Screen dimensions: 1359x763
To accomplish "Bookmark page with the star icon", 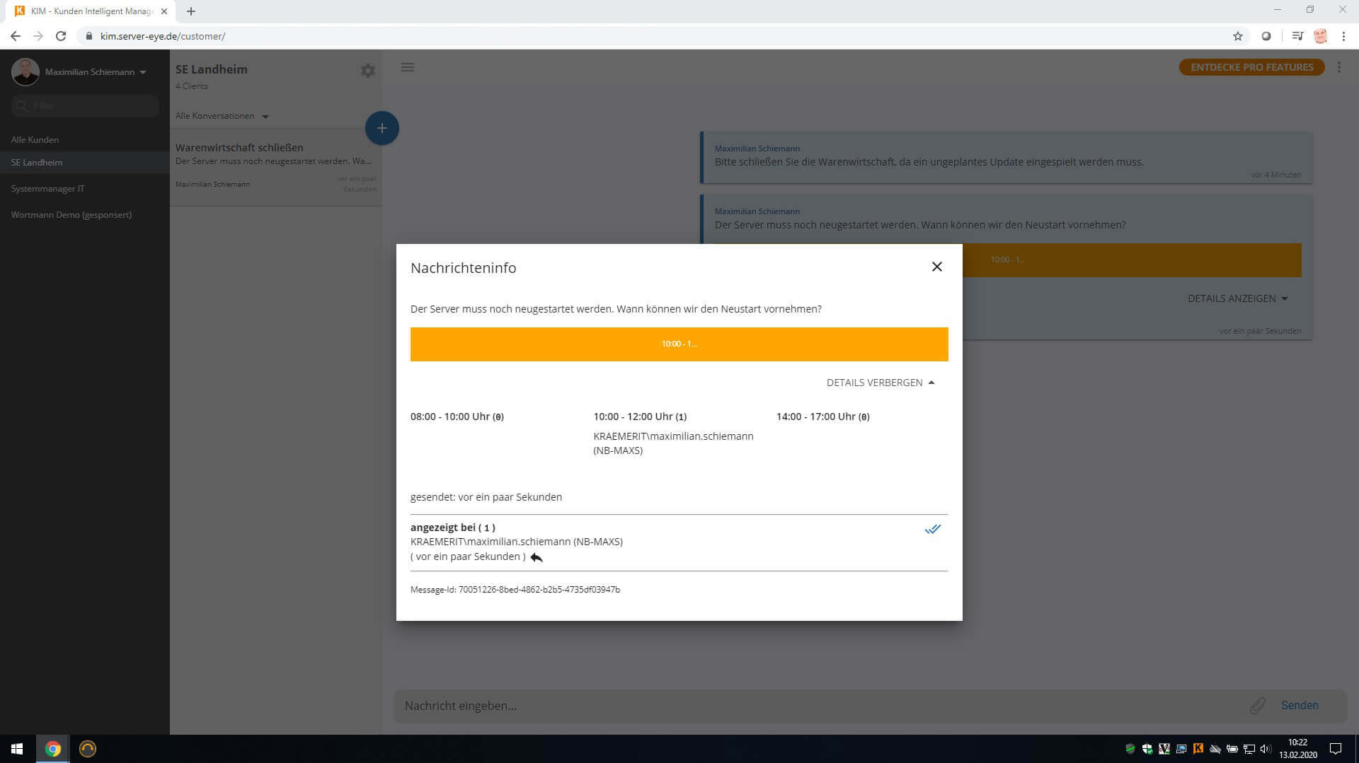I will pyautogui.click(x=1237, y=36).
